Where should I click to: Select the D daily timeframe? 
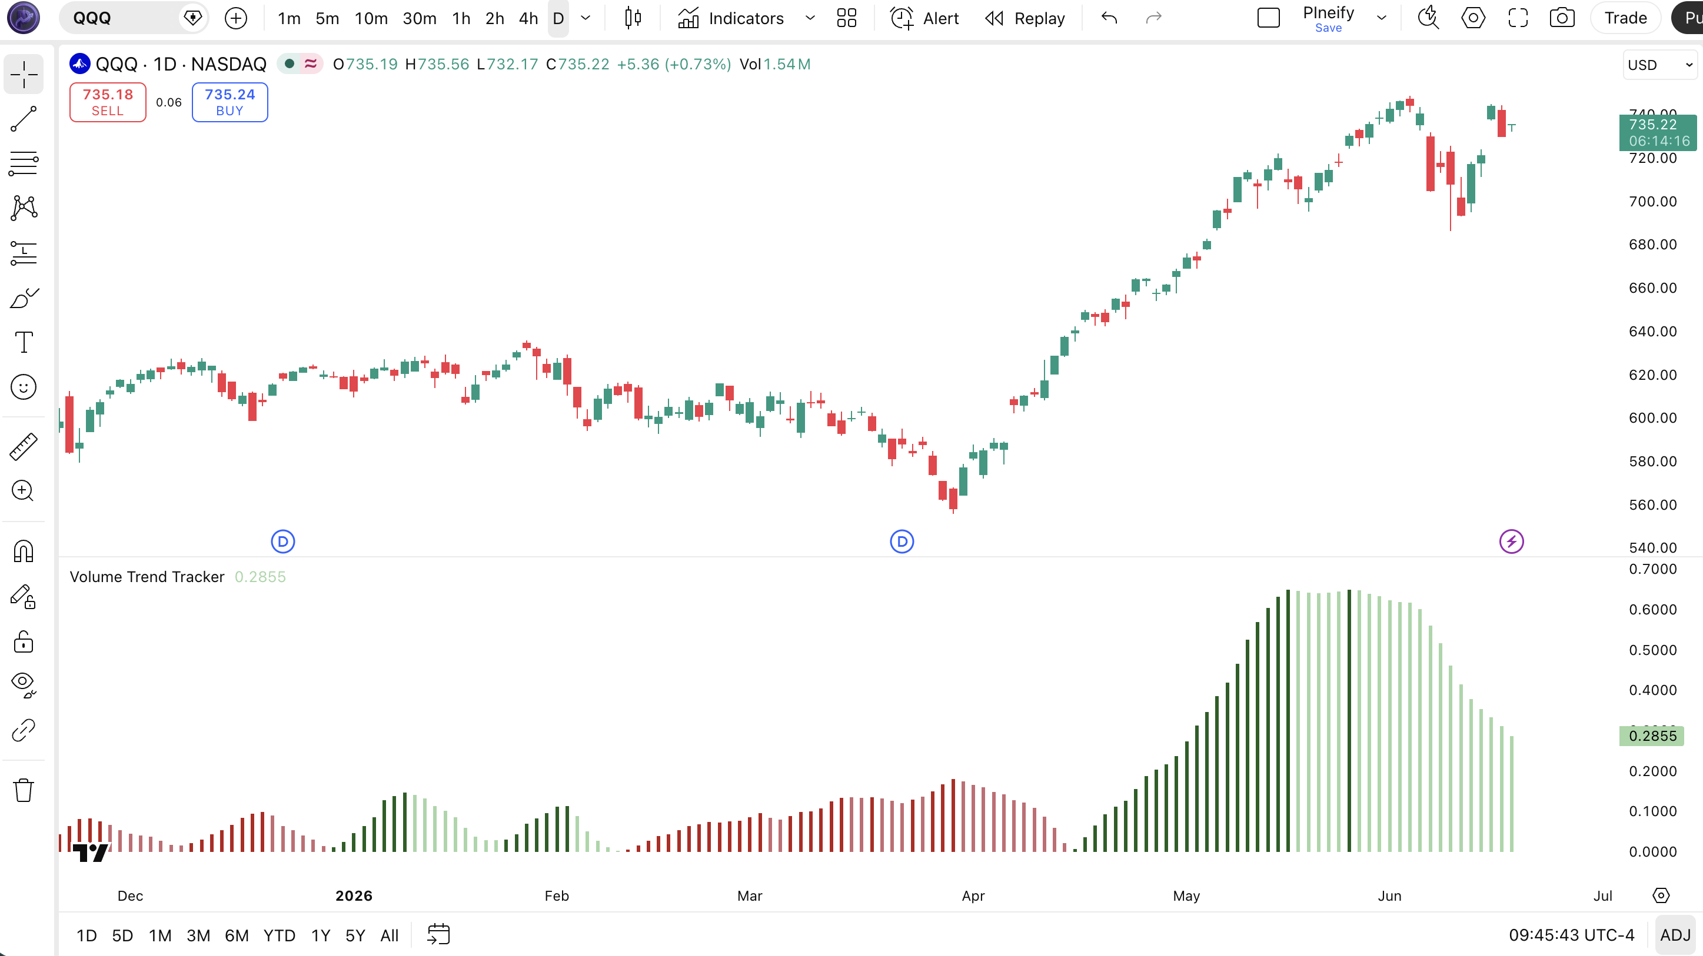pyautogui.click(x=558, y=18)
